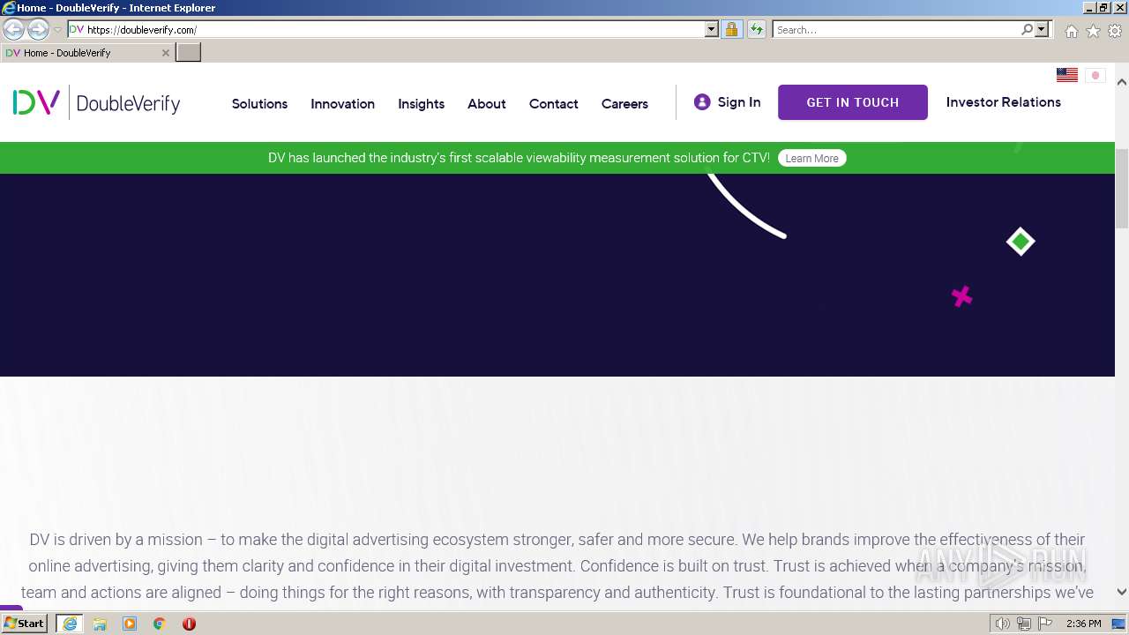This screenshot has height=635, width=1129.
Task: Click the page scrollbar down arrow
Action: [x=1122, y=593]
